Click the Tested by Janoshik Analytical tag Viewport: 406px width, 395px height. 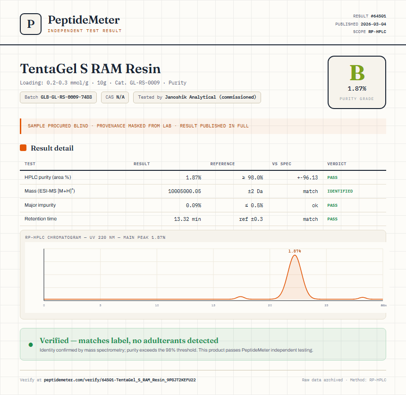point(197,97)
